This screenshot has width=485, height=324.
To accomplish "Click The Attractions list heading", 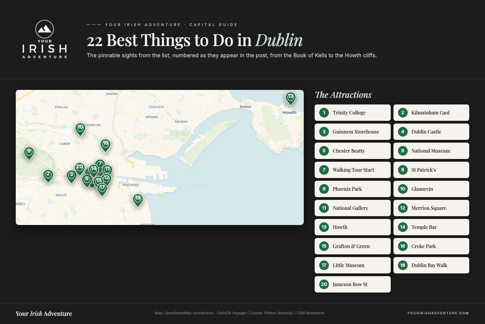I will [343, 95].
